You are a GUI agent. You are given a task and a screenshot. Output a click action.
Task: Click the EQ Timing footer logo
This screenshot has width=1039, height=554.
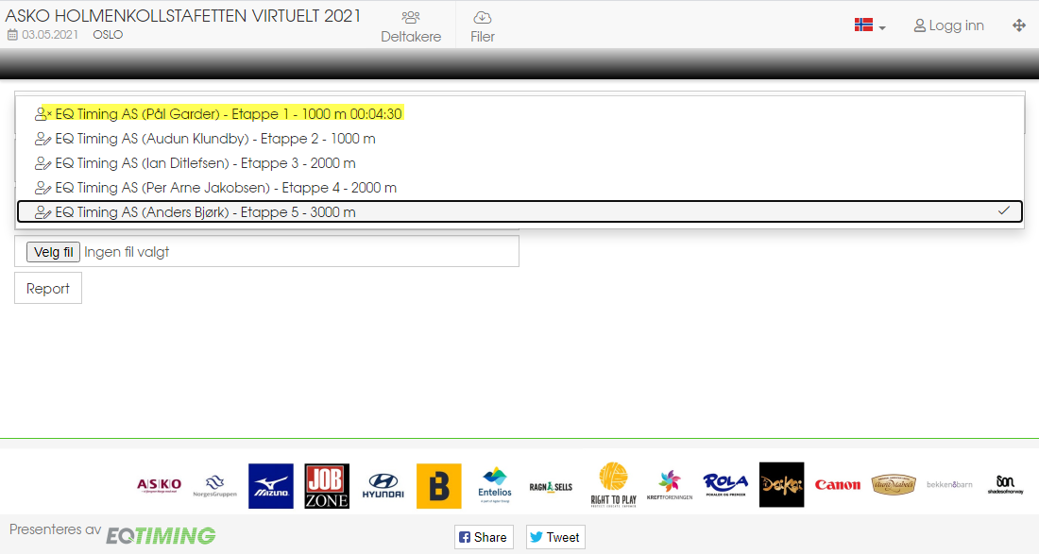[161, 535]
